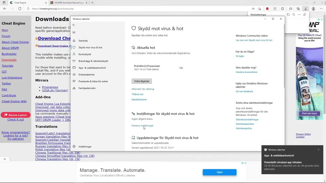This screenshot has height=183, width=326.
Task: Pin the Nerladdningar downloads panel
Action: [305, 15]
